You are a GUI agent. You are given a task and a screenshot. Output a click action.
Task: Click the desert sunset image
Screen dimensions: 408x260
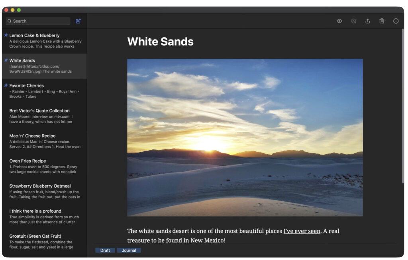point(245,137)
